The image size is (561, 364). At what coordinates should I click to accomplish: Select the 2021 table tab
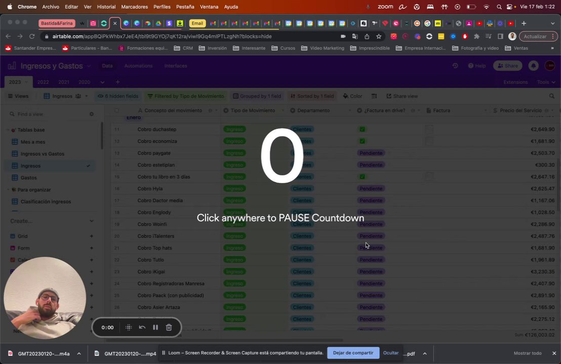click(64, 82)
